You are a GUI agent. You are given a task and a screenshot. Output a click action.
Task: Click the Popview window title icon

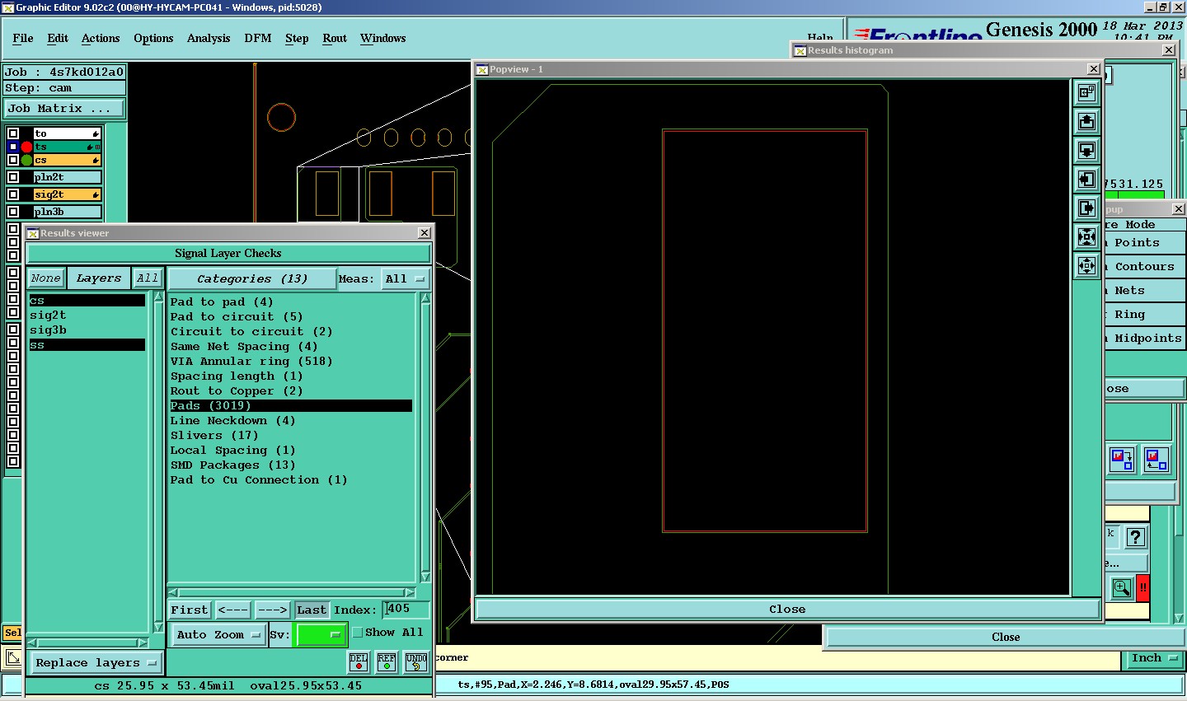(x=482, y=69)
